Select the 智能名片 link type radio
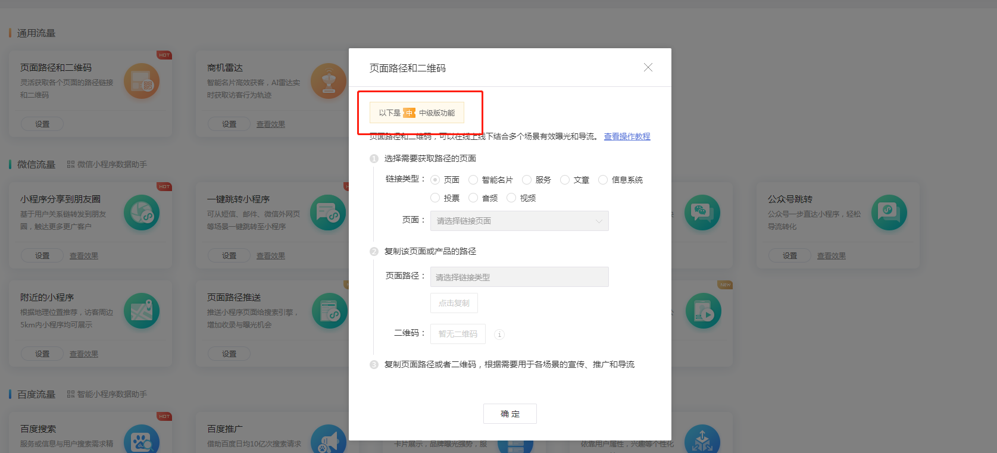Image resolution: width=997 pixels, height=453 pixels. point(473,180)
